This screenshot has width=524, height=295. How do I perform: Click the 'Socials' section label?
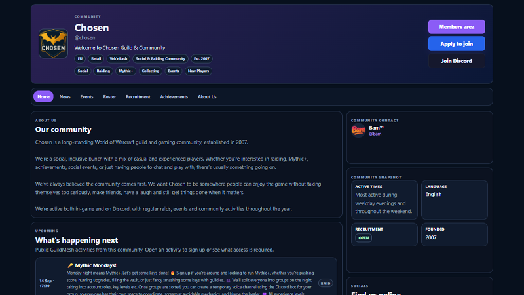pos(360,286)
